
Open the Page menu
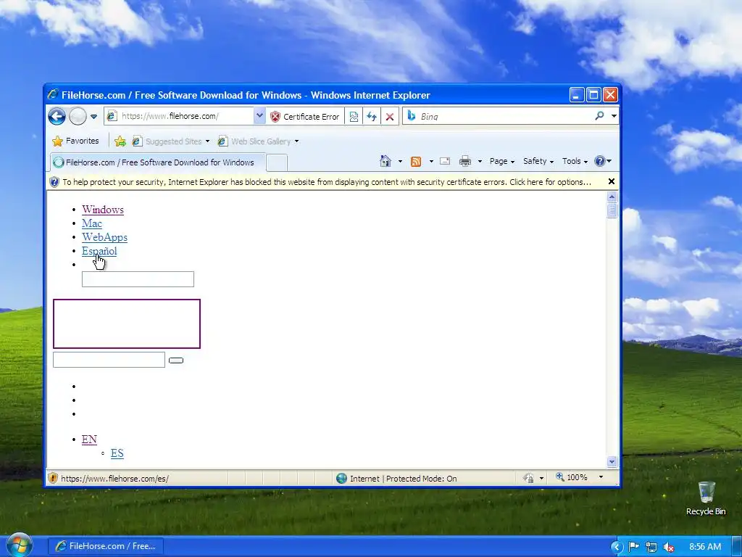pos(501,161)
